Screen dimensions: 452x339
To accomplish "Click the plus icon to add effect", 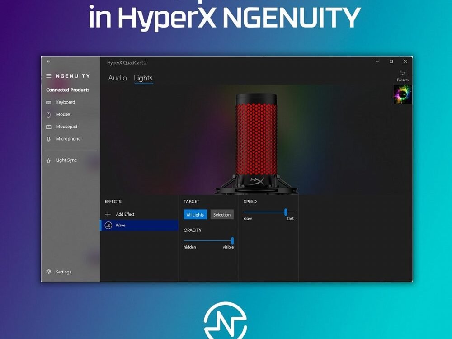I will [x=108, y=214].
